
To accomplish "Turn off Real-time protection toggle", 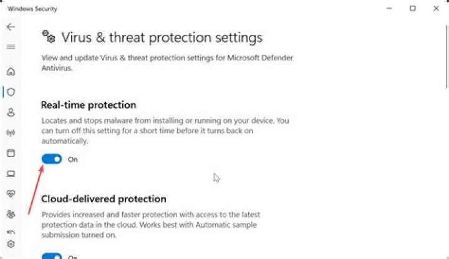I will 52,159.
